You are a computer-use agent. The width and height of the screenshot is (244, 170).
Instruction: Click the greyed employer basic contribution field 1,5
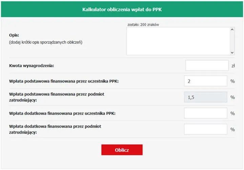(x=205, y=97)
